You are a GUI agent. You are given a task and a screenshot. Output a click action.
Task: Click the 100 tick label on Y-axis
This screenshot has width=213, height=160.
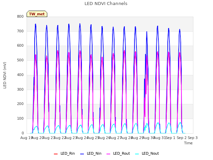20,119
